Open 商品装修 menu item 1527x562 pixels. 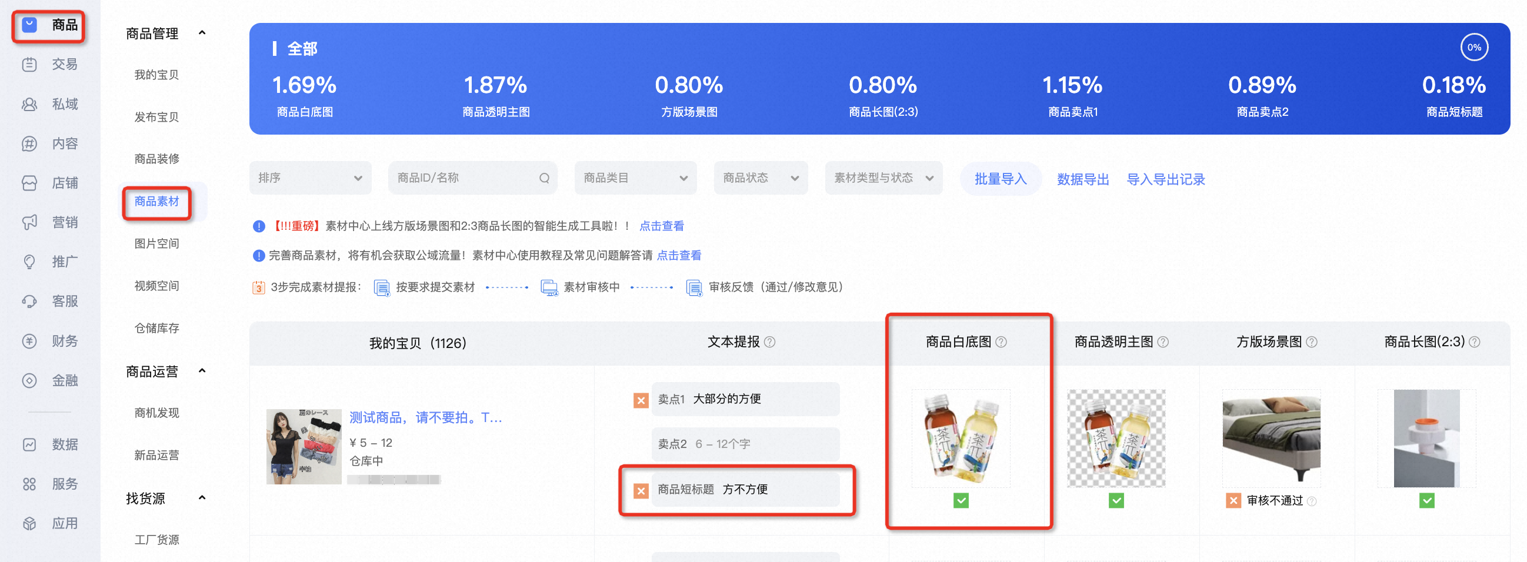(156, 159)
